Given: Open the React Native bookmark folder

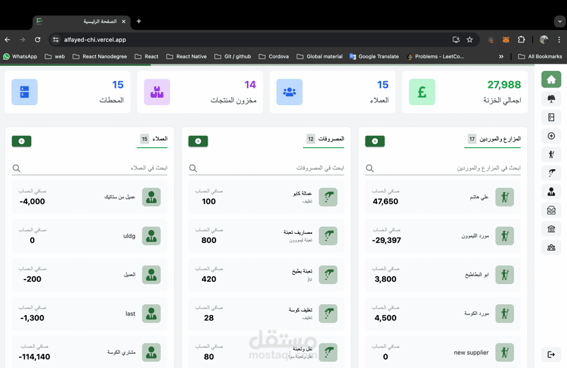Looking at the screenshot, I should tap(187, 56).
